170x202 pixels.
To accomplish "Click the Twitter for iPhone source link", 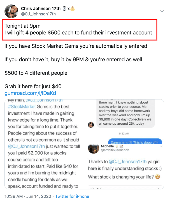I will tap(72, 196).
